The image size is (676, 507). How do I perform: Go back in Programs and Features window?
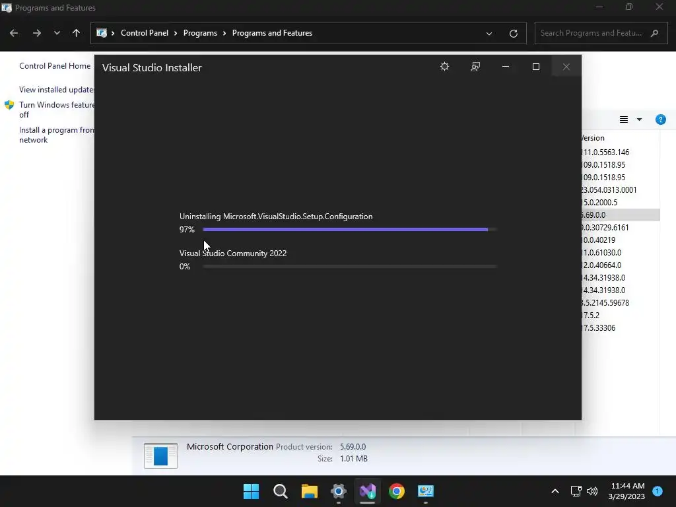(x=14, y=33)
